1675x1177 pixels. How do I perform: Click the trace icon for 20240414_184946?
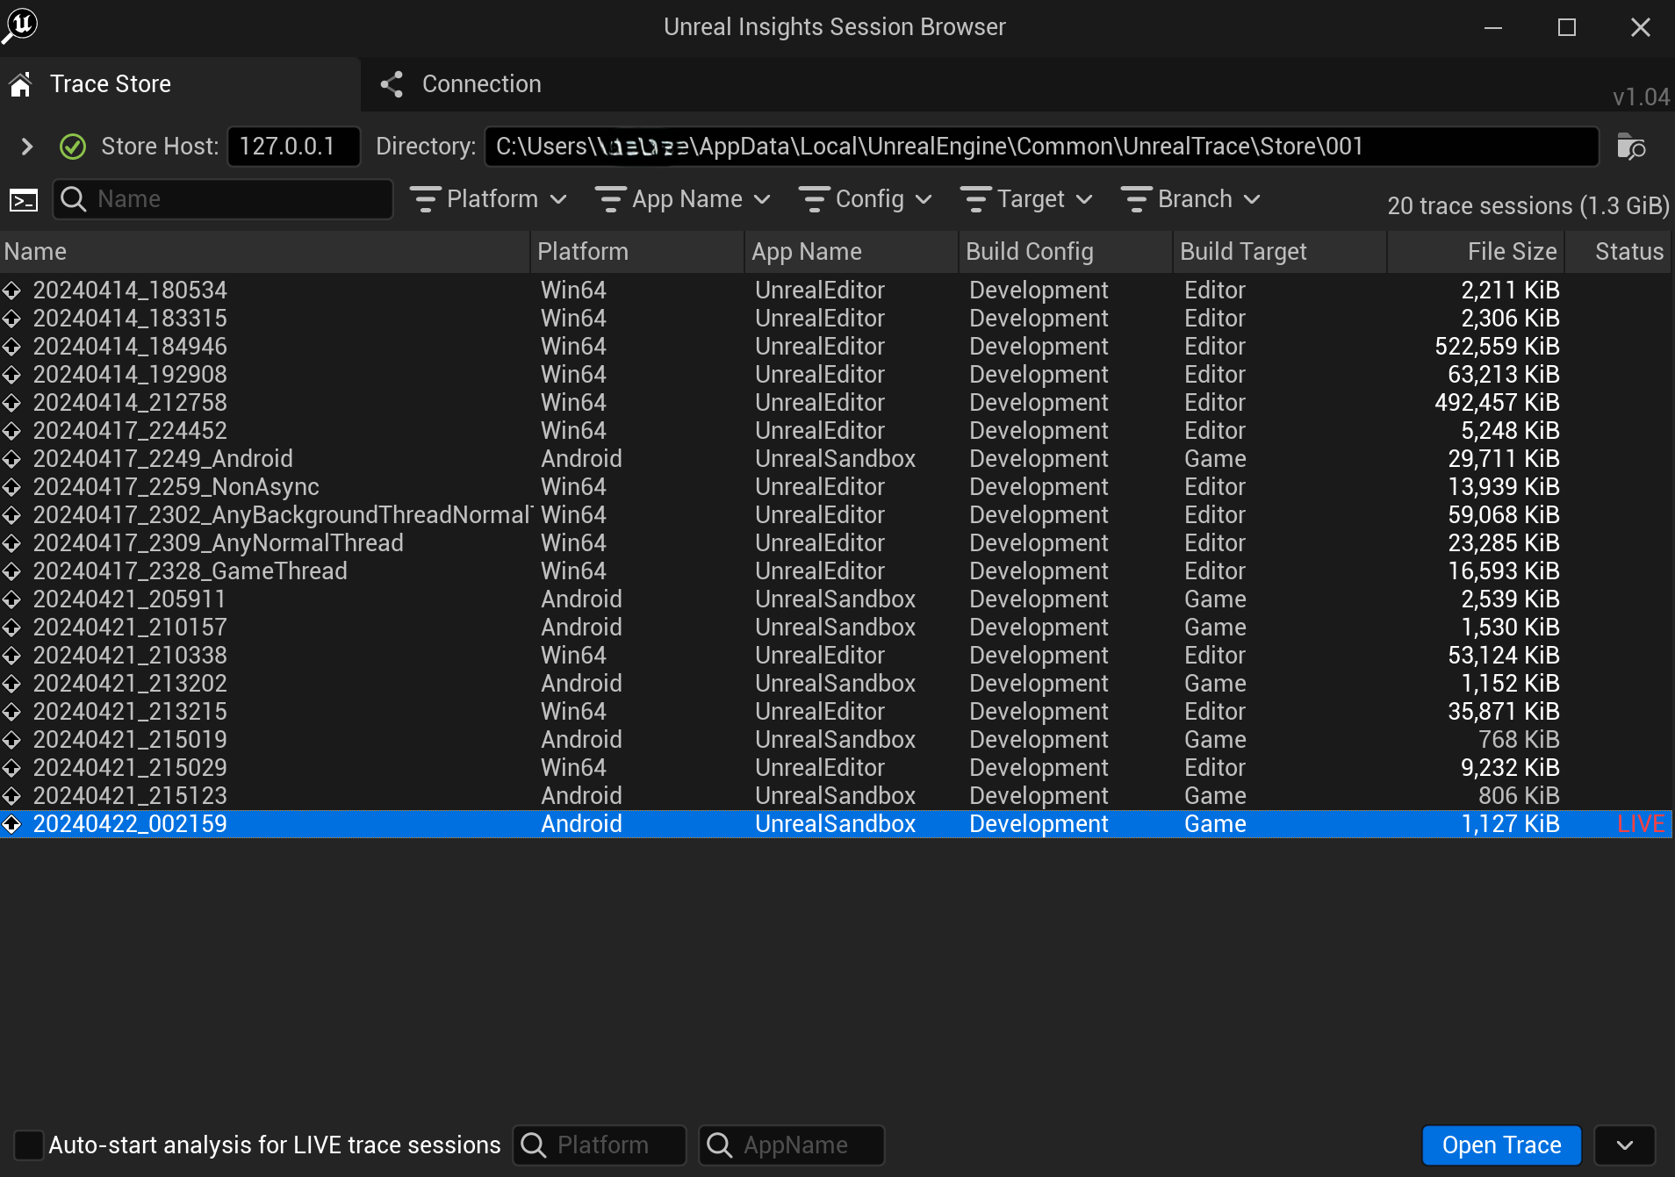tap(11, 347)
